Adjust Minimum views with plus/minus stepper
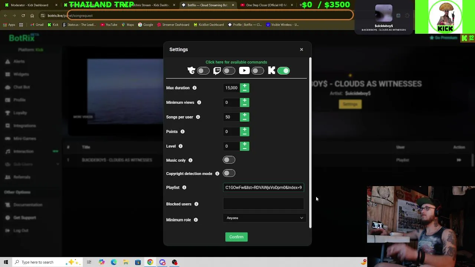Viewport: 475px width, 267px height. (x=245, y=102)
